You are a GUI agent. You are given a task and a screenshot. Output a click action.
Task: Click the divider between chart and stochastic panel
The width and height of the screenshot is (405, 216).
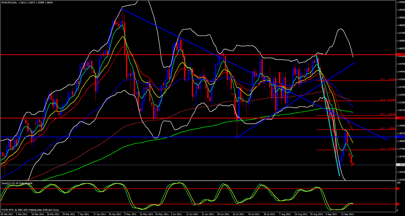[197, 181]
